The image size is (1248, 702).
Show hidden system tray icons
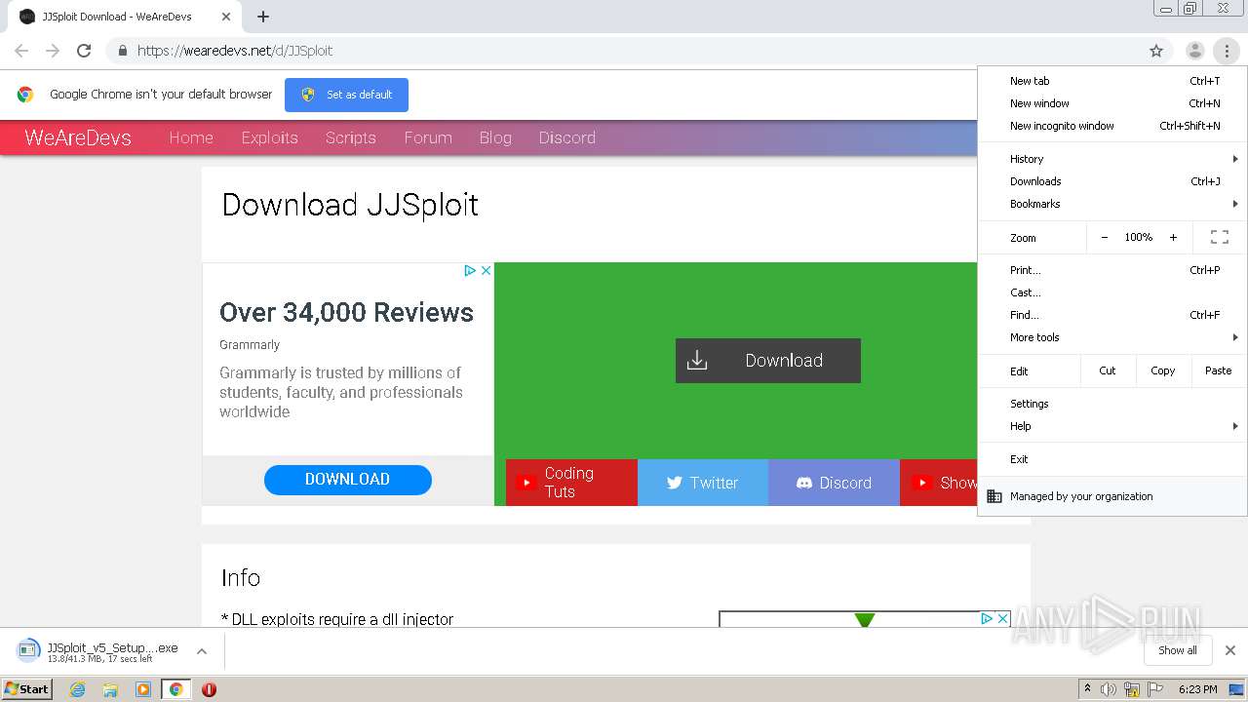(x=1087, y=689)
